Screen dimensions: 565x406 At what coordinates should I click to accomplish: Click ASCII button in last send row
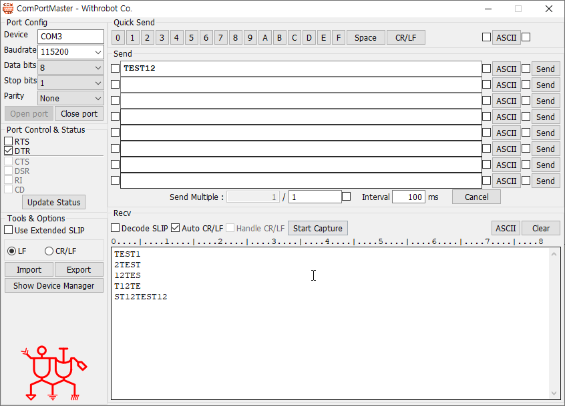(506, 181)
